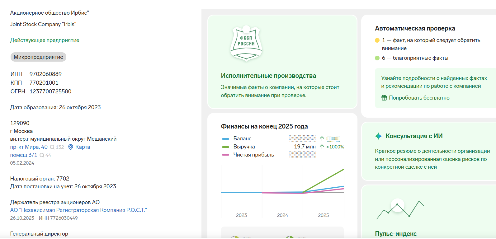Click the Пульс-индекс line chart icon
496x239 pixels.
[x=400, y=209]
